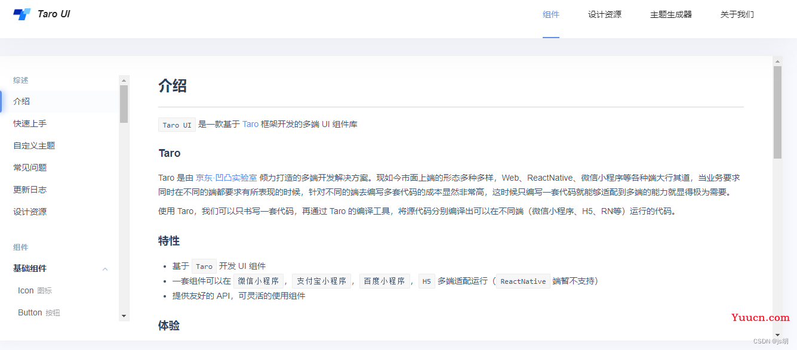Image resolution: width=797 pixels, height=350 pixels.
Task: Click the Taro section heading
Action: click(x=170, y=153)
